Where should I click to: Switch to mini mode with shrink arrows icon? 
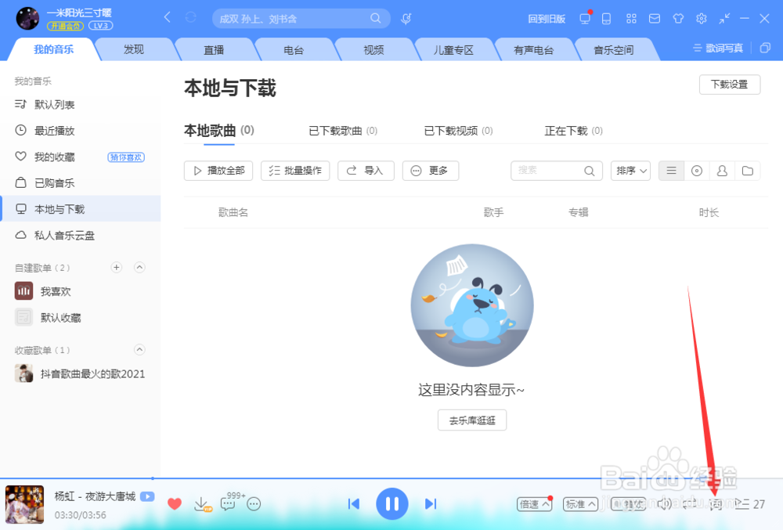point(724,19)
